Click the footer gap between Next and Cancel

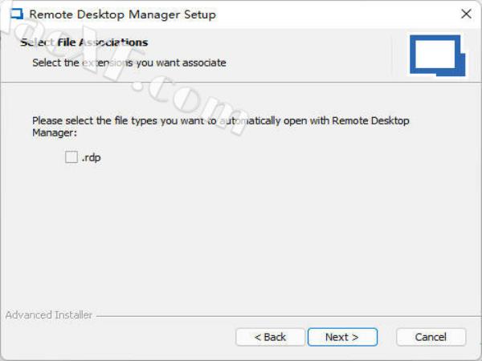pyautogui.click(x=386, y=337)
